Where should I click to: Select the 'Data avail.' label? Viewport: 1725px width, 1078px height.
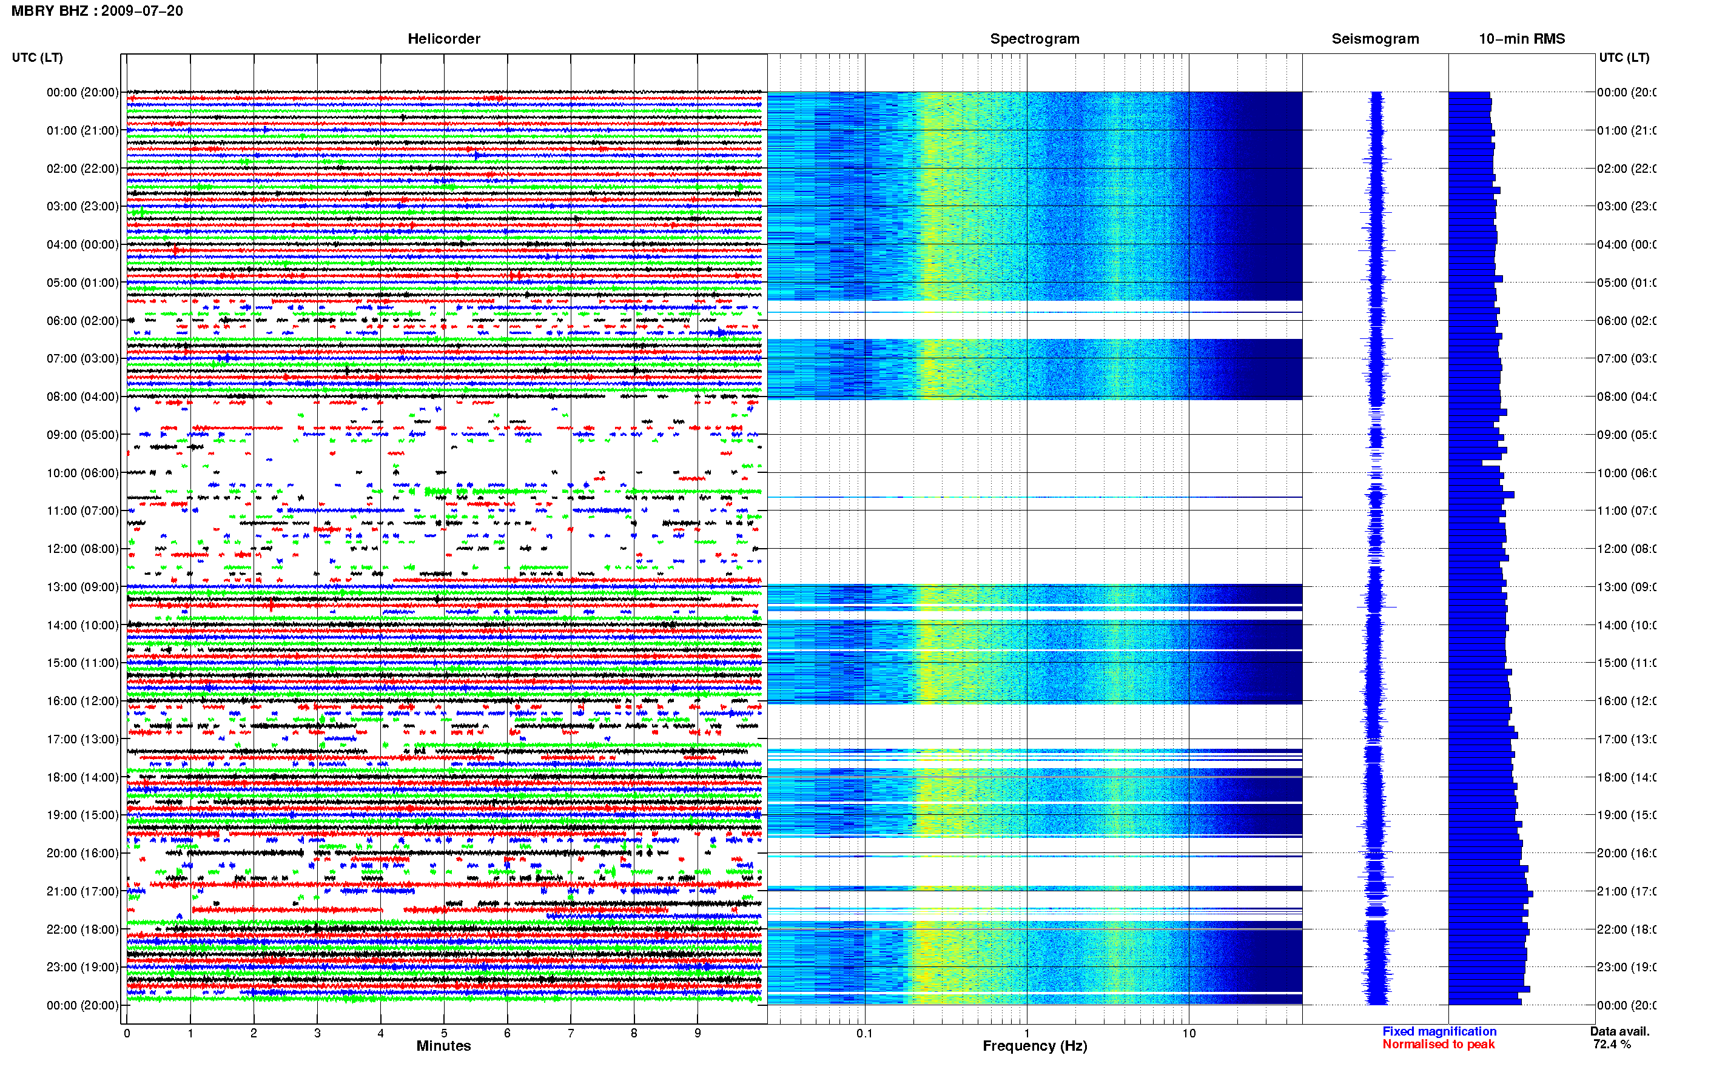[1619, 1031]
